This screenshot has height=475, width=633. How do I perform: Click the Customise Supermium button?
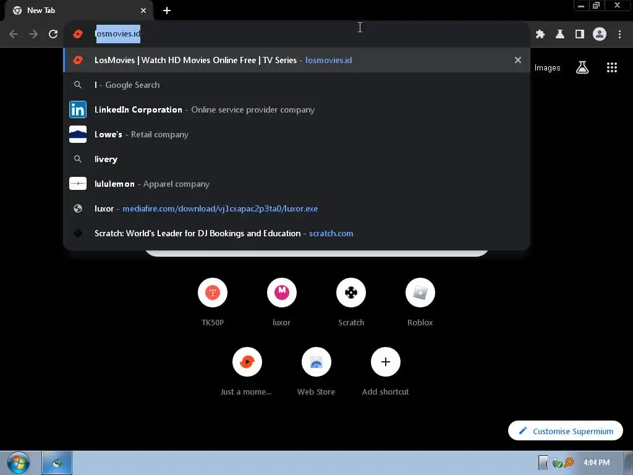(566, 431)
